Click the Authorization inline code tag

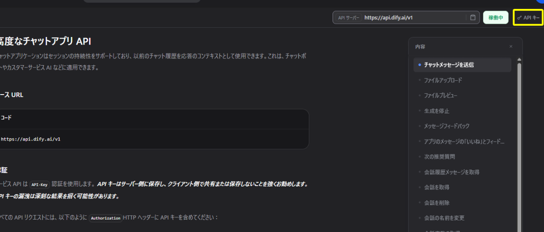105,218
